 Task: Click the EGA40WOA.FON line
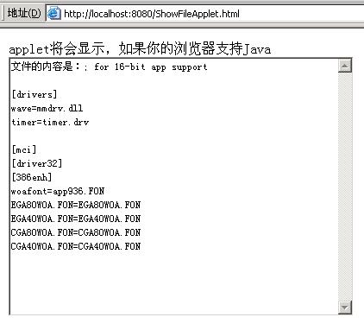click(x=76, y=219)
